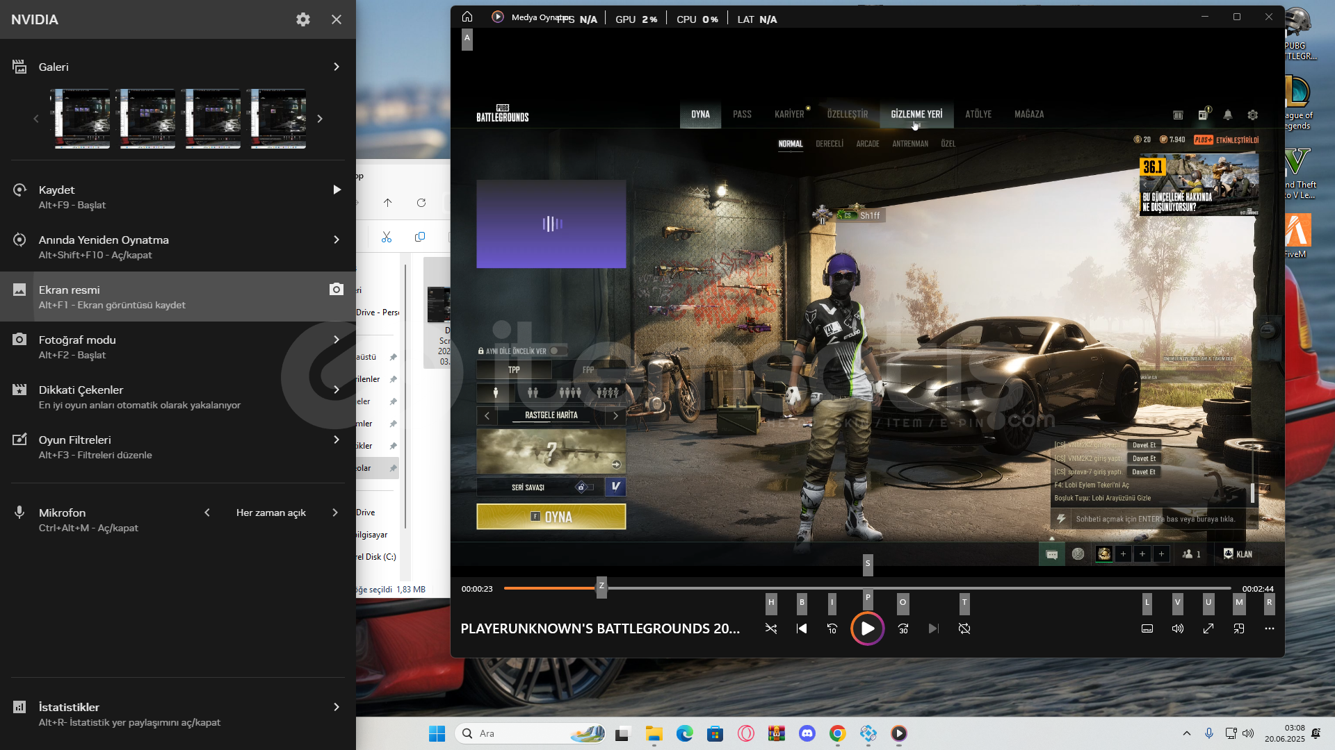Image resolution: width=1335 pixels, height=750 pixels.
Task: Click the video title PLAYERUNKNOWN'S BATTLEGROUNDS
Action: click(600, 628)
